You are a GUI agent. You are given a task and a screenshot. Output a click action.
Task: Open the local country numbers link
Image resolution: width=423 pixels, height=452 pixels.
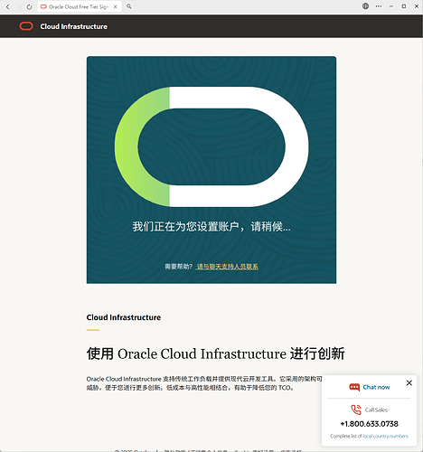tap(385, 436)
